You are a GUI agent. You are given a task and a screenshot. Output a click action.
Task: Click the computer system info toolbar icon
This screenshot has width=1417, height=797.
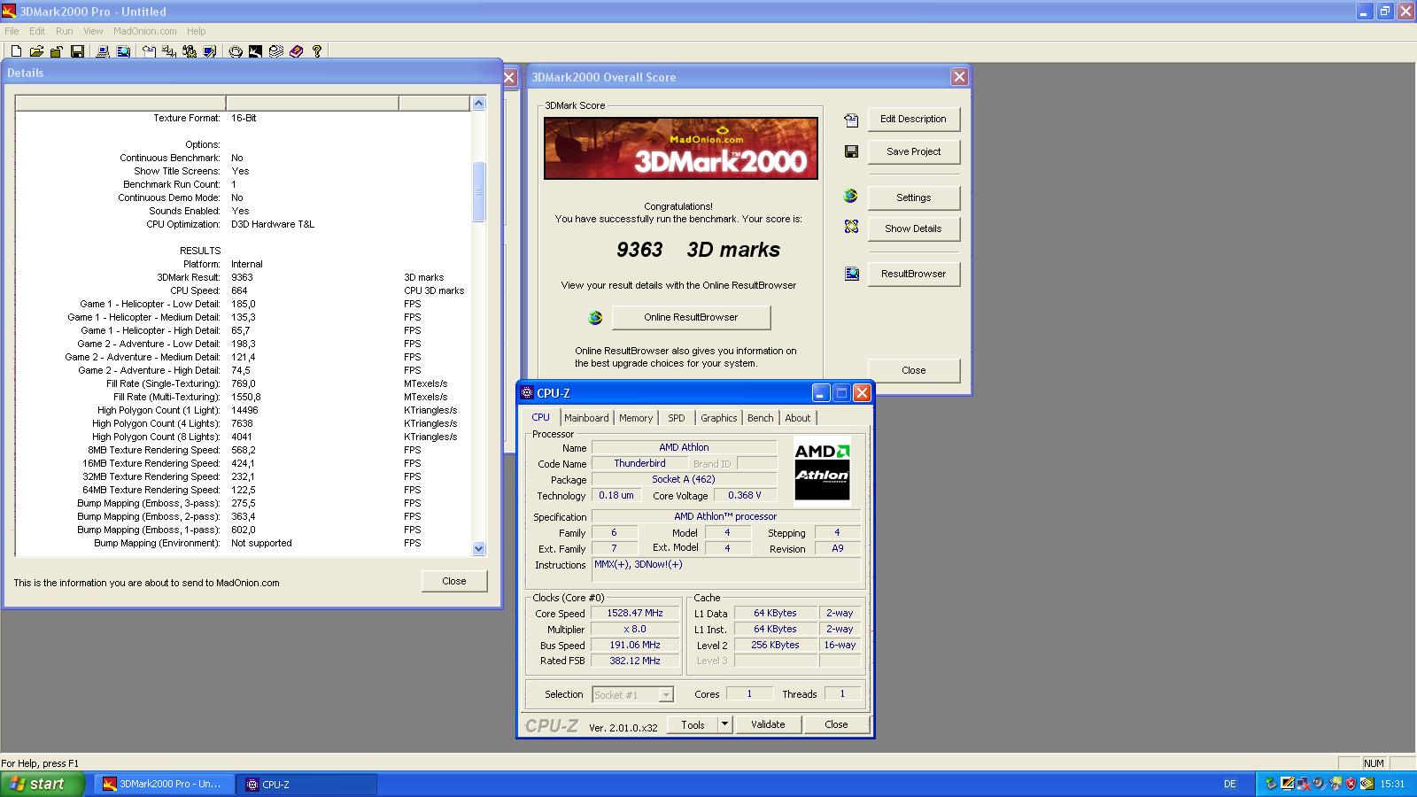[103, 51]
